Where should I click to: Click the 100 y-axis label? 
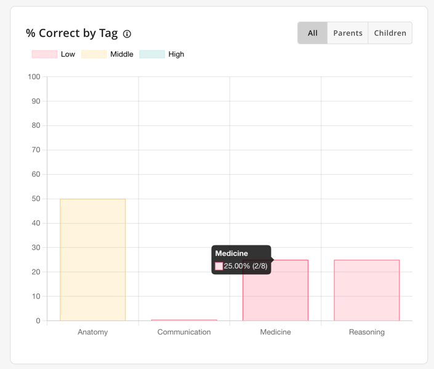click(34, 77)
